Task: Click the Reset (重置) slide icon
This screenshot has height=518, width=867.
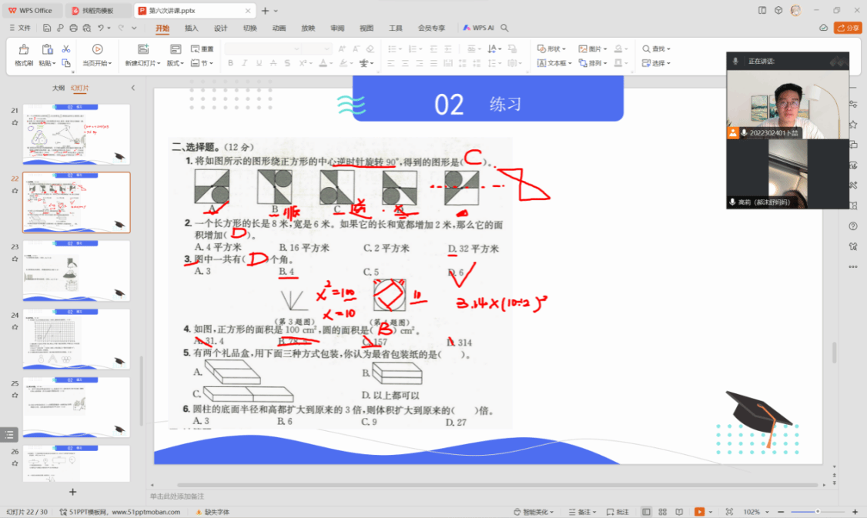Action: tap(203, 49)
